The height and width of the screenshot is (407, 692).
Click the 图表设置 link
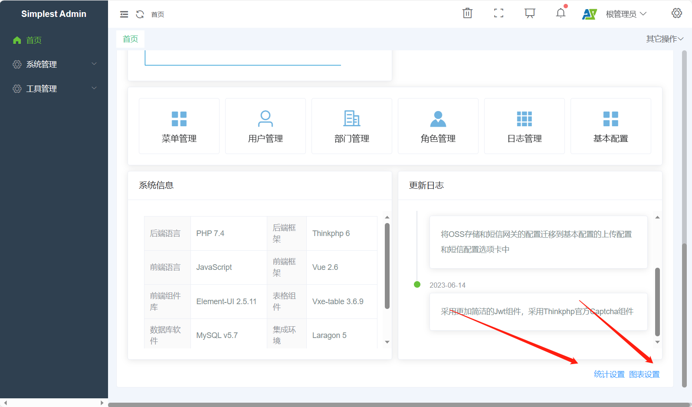point(644,374)
